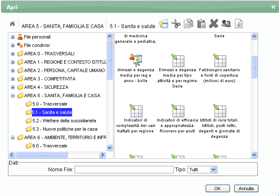Click the file panel vertical scrollbar thumb
279x196 pixels.
(254, 67)
